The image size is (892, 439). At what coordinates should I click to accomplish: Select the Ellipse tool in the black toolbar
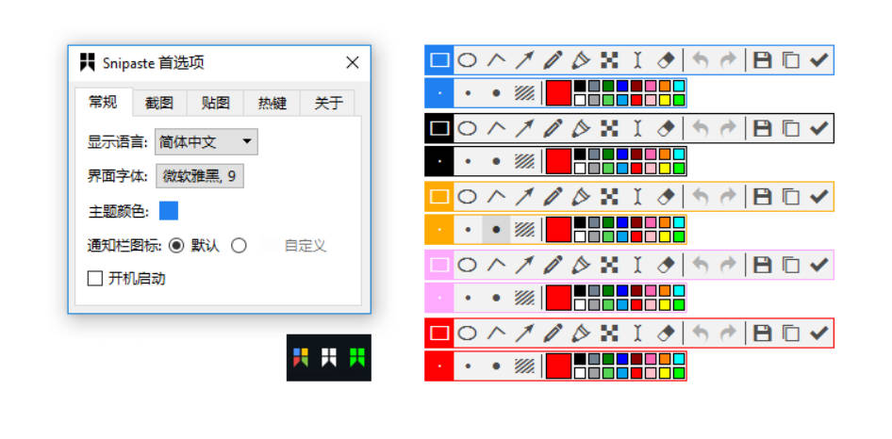tap(467, 128)
